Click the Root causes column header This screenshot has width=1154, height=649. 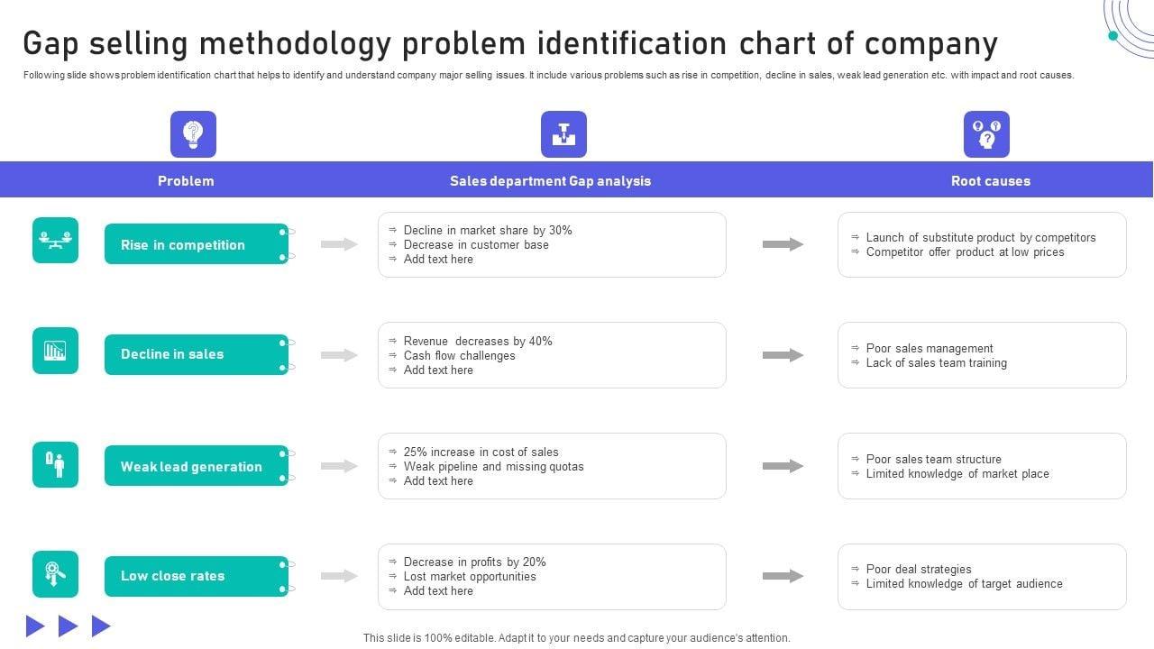click(990, 180)
